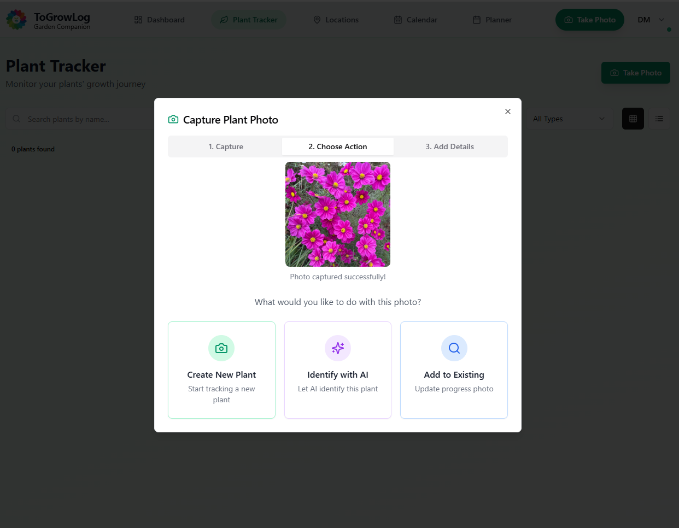Viewport: 679px width, 528px height.
Task: Select the 3. Add Details step tab
Action: click(x=449, y=146)
